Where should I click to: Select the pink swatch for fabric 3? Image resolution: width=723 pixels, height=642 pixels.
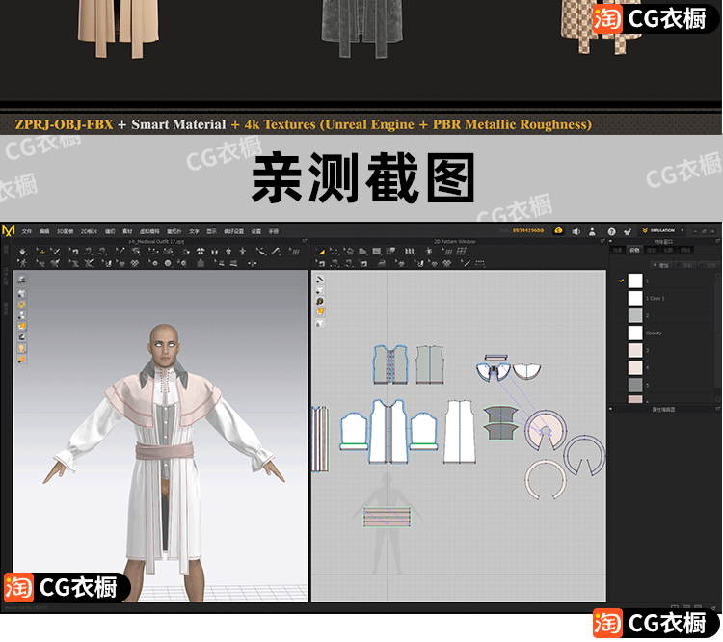635,350
